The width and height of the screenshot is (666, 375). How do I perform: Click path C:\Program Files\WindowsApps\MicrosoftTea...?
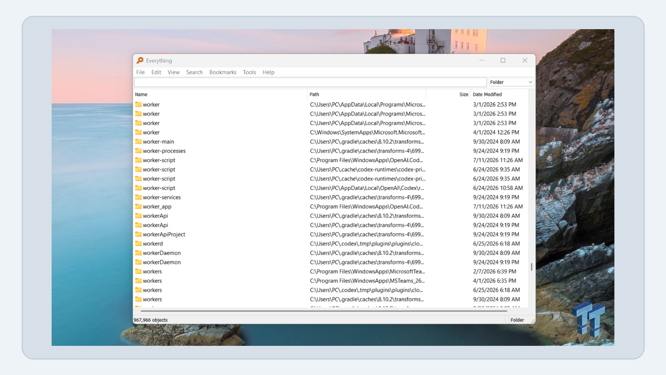(x=368, y=271)
